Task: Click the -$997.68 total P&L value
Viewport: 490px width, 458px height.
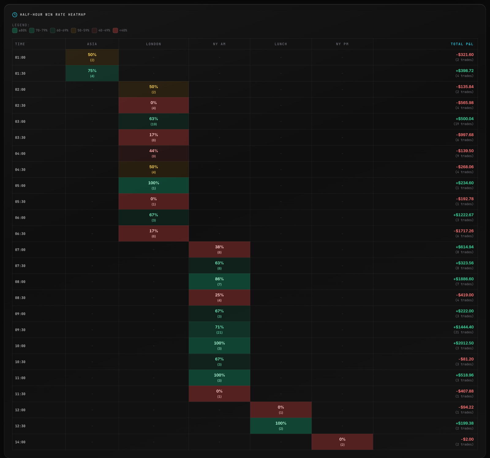Action: coord(465,135)
